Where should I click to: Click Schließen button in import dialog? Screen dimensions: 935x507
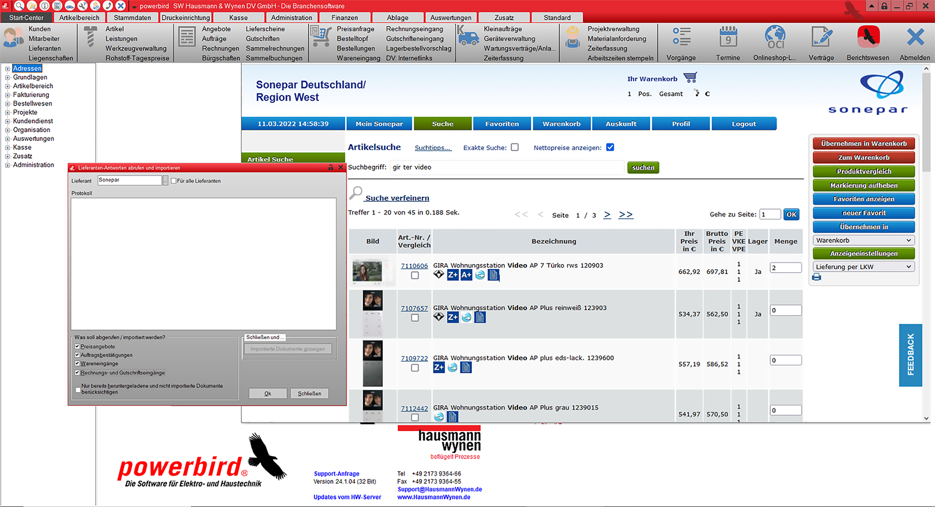[310, 394]
